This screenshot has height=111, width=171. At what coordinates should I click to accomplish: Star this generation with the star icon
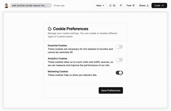(x=110, y=5)
